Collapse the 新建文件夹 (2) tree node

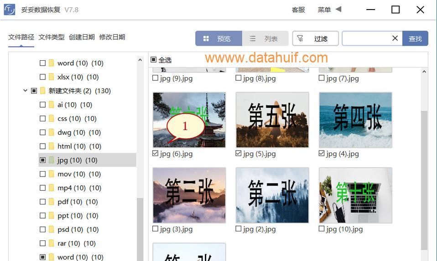point(25,91)
